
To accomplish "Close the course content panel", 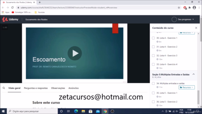I will 196,28.
